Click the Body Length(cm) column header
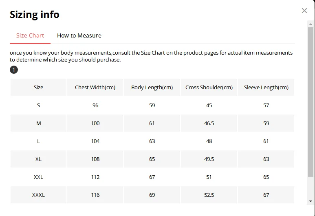 tap(152, 87)
